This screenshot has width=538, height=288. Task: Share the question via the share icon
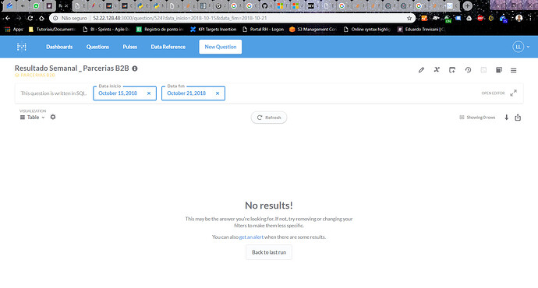click(518, 118)
